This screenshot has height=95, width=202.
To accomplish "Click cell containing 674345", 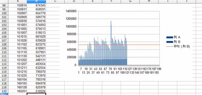I will 36,5.
